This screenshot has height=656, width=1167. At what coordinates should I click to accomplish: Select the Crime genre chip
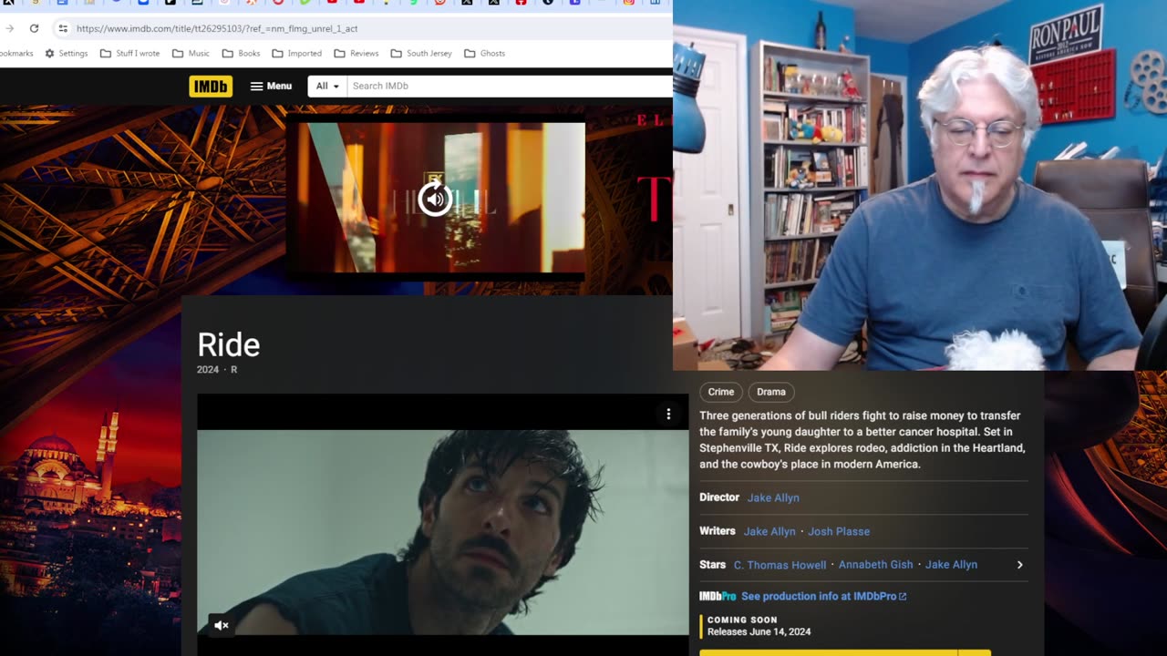pos(720,392)
